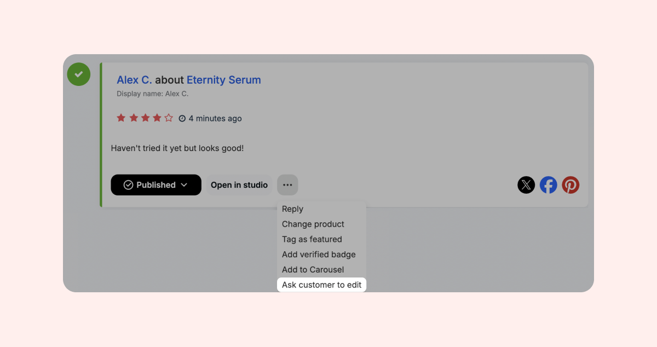The height and width of the screenshot is (347, 657).
Task: Choose Change product menu option
Action: (321, 224)
